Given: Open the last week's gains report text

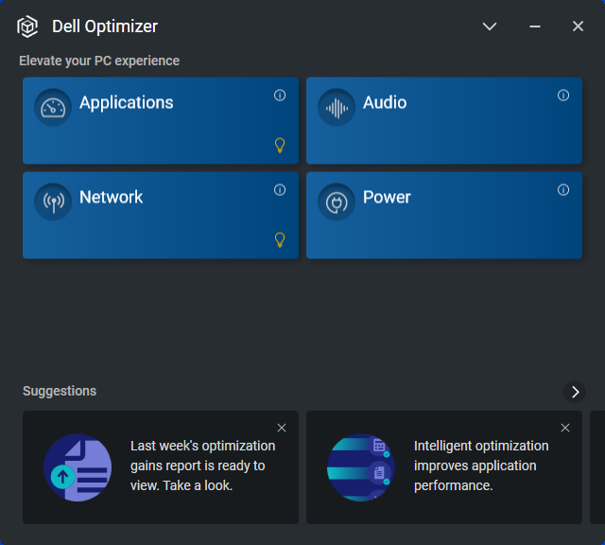Looking at the screenshot, I should tap(202, 466).
